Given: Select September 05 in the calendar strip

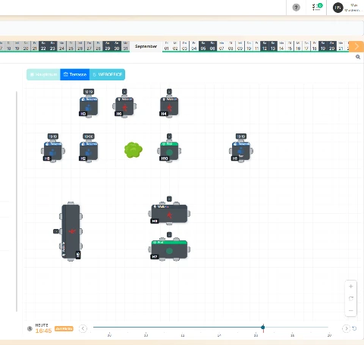Looking at the screenshot, I should point(203,46).
